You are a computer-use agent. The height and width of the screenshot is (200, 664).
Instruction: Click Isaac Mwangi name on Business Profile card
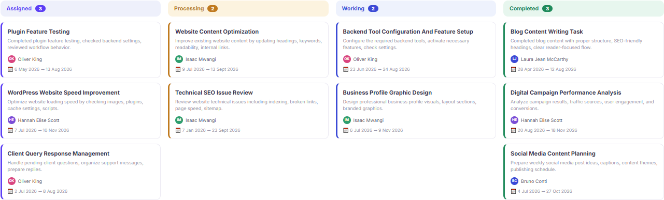point(369,120)
